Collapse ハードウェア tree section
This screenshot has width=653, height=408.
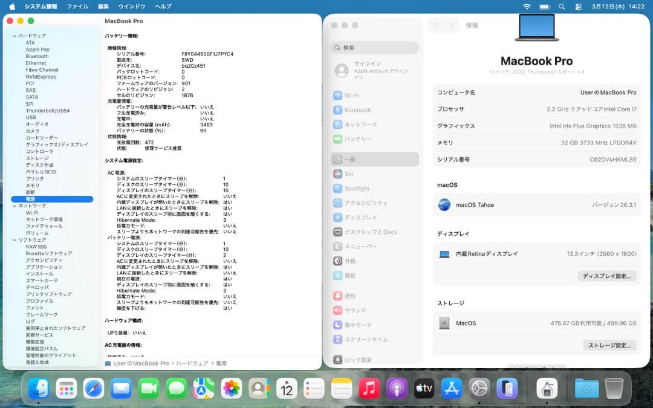[15, 36]
